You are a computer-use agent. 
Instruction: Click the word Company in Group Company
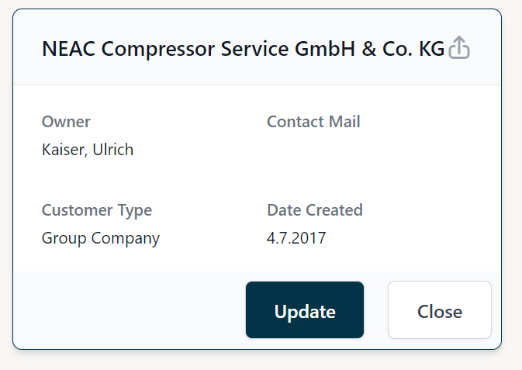click(126, 238)
